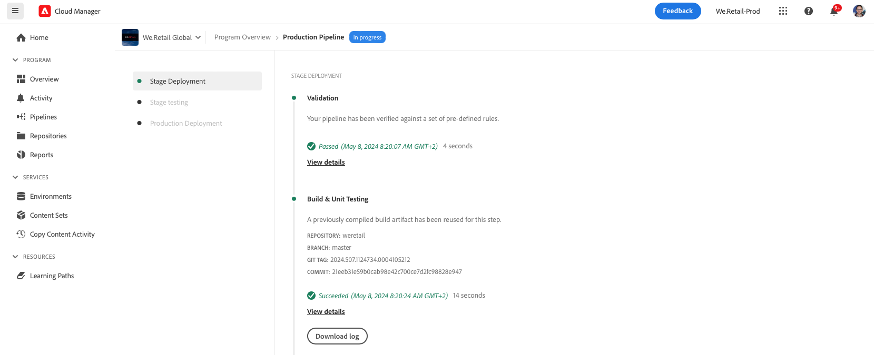Screen dimensions: 874x355
Task: Click the Build & Unit Testing timeline dot
Action: [x=294, y=199]
